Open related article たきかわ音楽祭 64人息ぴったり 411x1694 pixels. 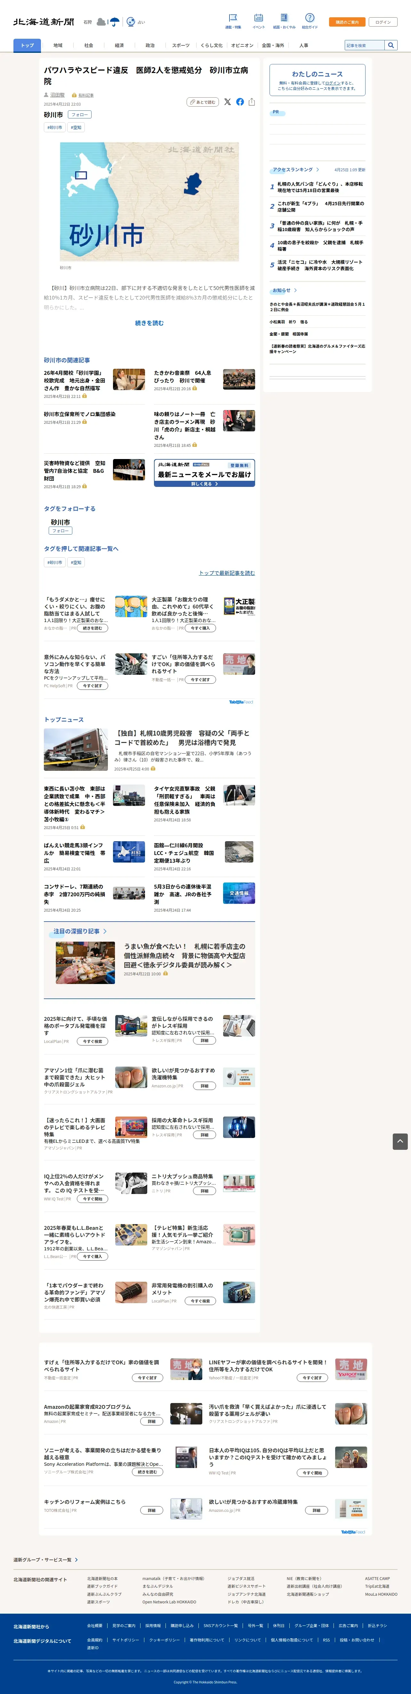[183, 376]
